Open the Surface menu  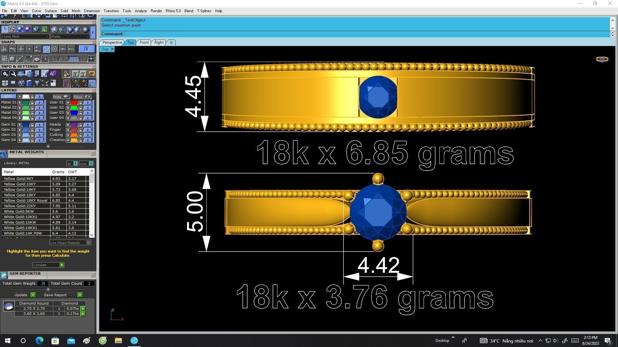click(x=51, y=11)
